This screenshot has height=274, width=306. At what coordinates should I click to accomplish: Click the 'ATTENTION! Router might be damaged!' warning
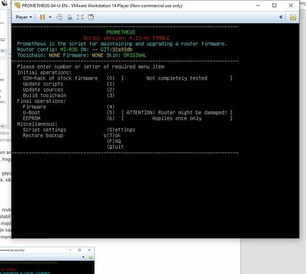click(x=177, y=113)
